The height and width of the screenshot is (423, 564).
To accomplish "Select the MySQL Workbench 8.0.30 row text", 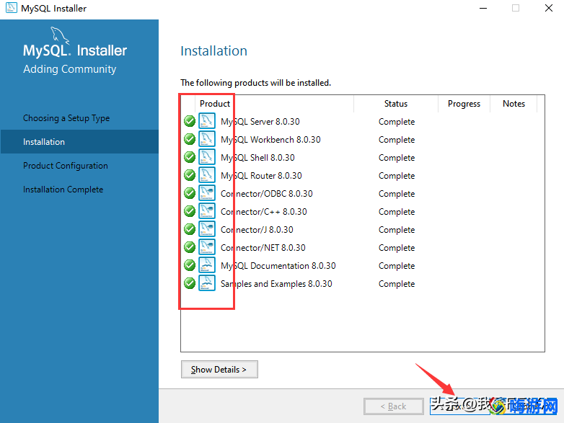I will pos(270,140).
